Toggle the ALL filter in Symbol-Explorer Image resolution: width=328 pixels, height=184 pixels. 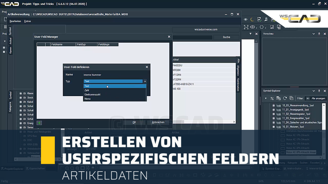(308, 98)
